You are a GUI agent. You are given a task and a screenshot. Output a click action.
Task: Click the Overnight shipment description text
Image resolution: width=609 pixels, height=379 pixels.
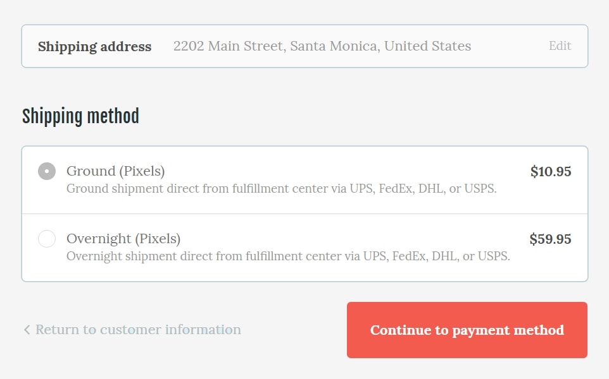pos(288,256)
